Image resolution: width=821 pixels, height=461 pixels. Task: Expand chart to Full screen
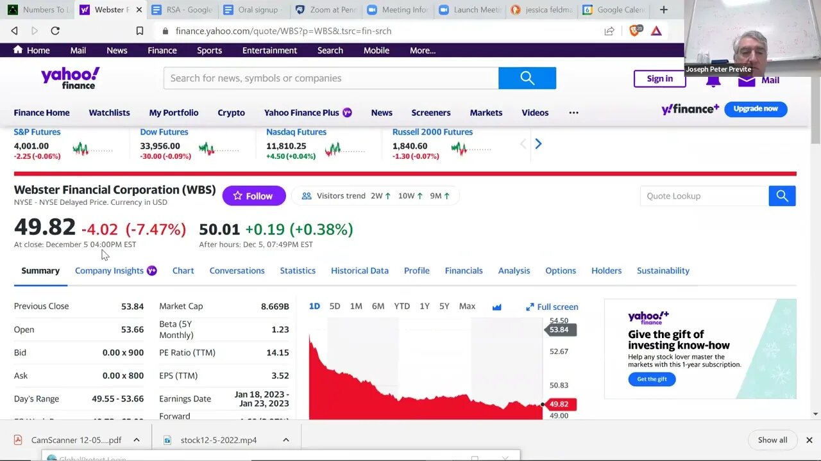[552, 307]
